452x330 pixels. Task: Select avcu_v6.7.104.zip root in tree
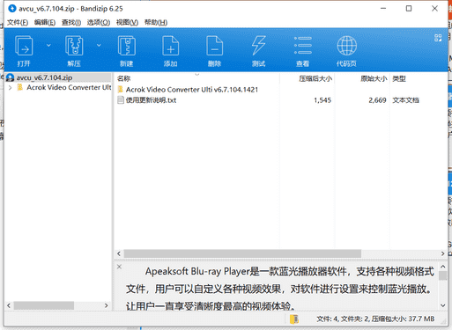pyautogui.click(x=58, y=77)
